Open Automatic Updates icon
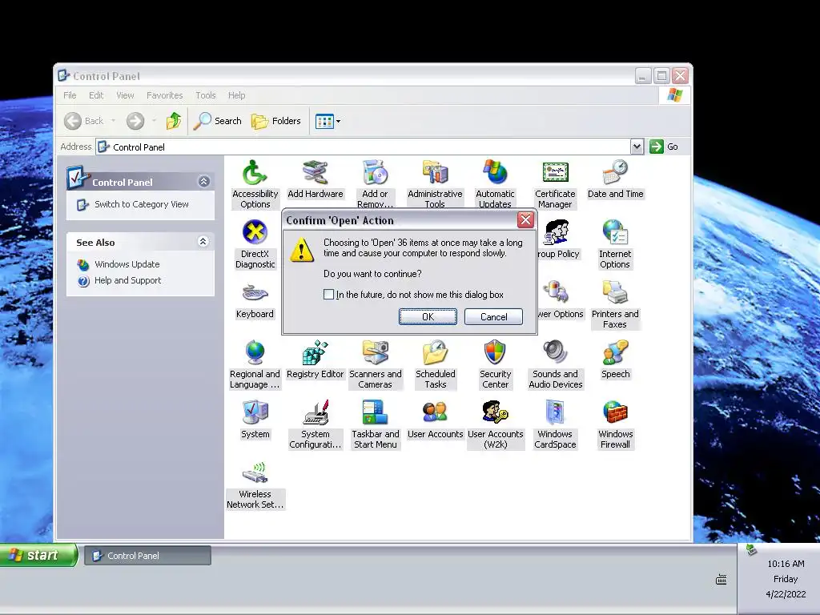 coord(495,183)
